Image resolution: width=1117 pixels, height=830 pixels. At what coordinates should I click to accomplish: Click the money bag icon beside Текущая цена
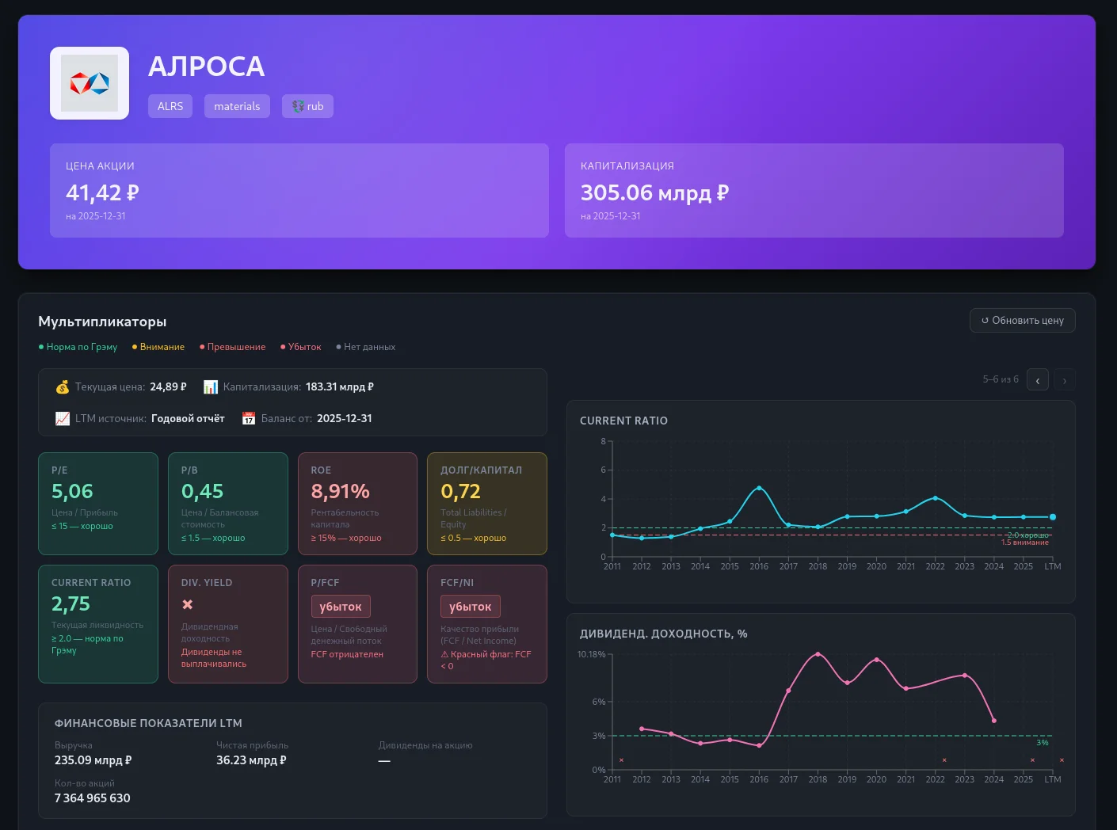62,387
